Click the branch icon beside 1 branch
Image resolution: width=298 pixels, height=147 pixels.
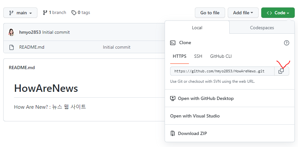[x=45, y=13]
